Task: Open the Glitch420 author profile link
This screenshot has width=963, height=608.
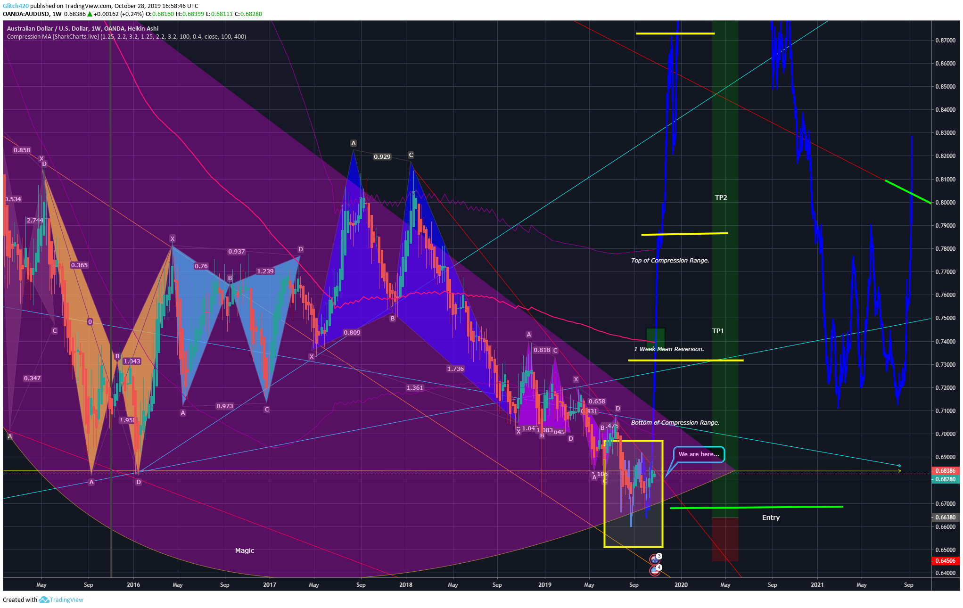Action: [x=16, y=6]
